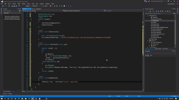Click the Publish button in status bar
179x100 pixels.
click(174, 96)
